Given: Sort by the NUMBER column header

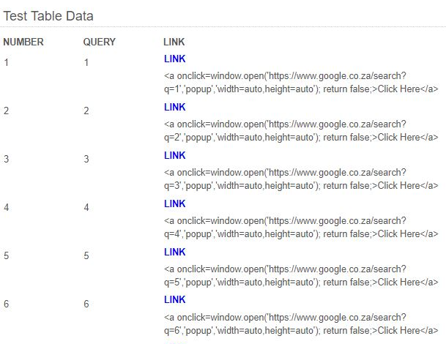Looking at the screenshot, I should pos(23,42).
